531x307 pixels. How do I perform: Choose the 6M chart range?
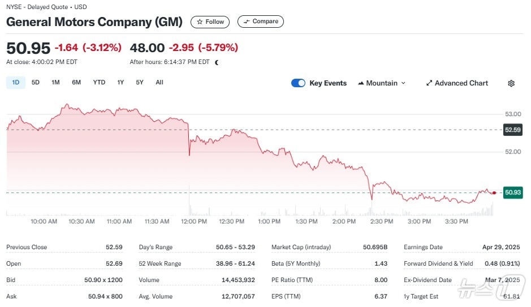click(x=76, y=82)
